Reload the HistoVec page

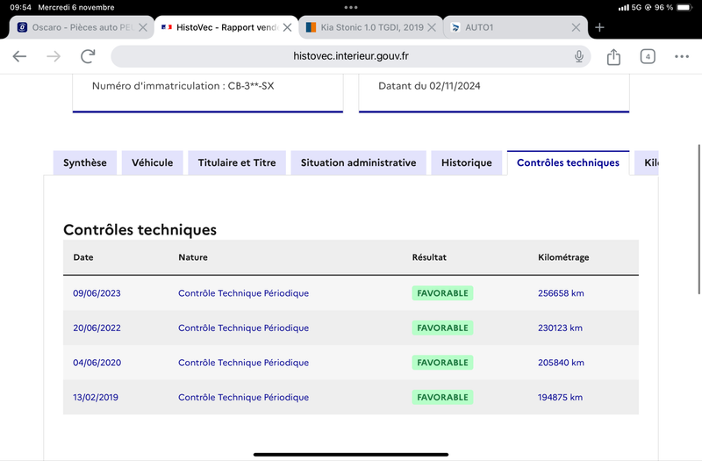click(88, 56)
